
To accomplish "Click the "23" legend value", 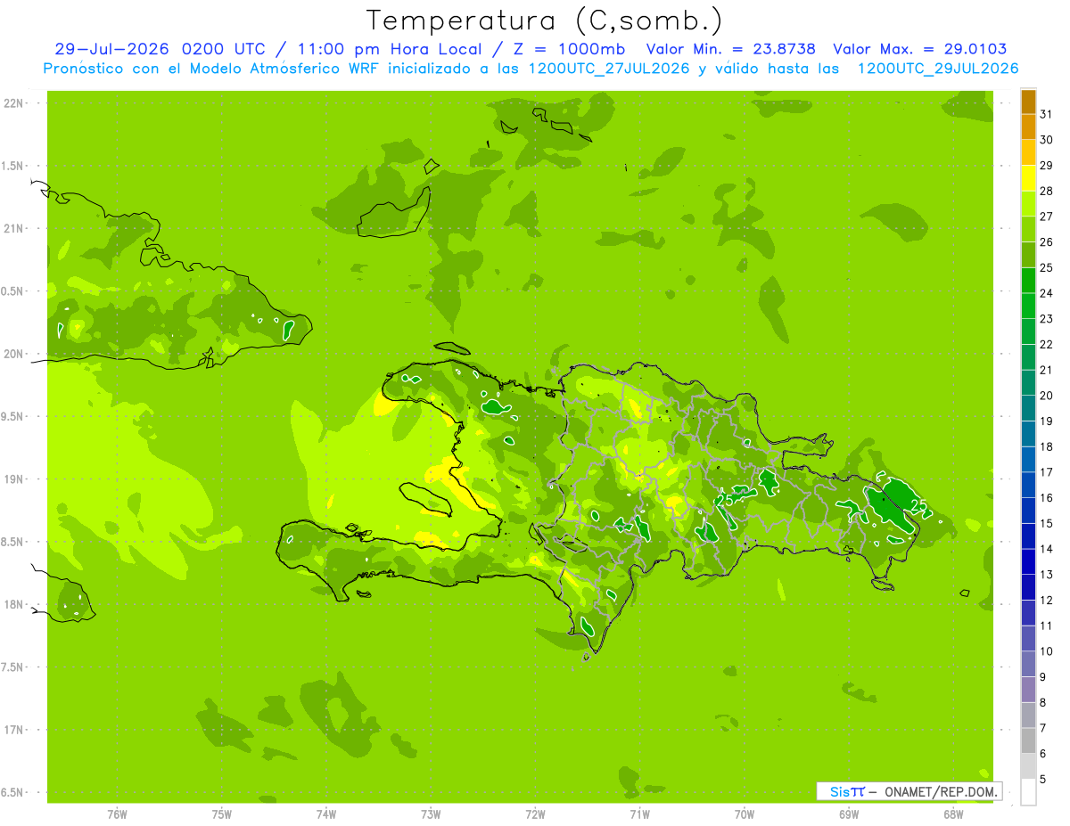I will tap(1048, 319).
